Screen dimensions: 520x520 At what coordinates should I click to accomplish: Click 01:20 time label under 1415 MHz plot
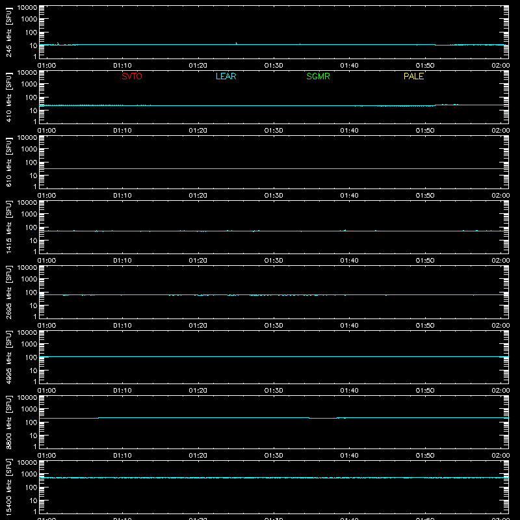tap(198, 261)
